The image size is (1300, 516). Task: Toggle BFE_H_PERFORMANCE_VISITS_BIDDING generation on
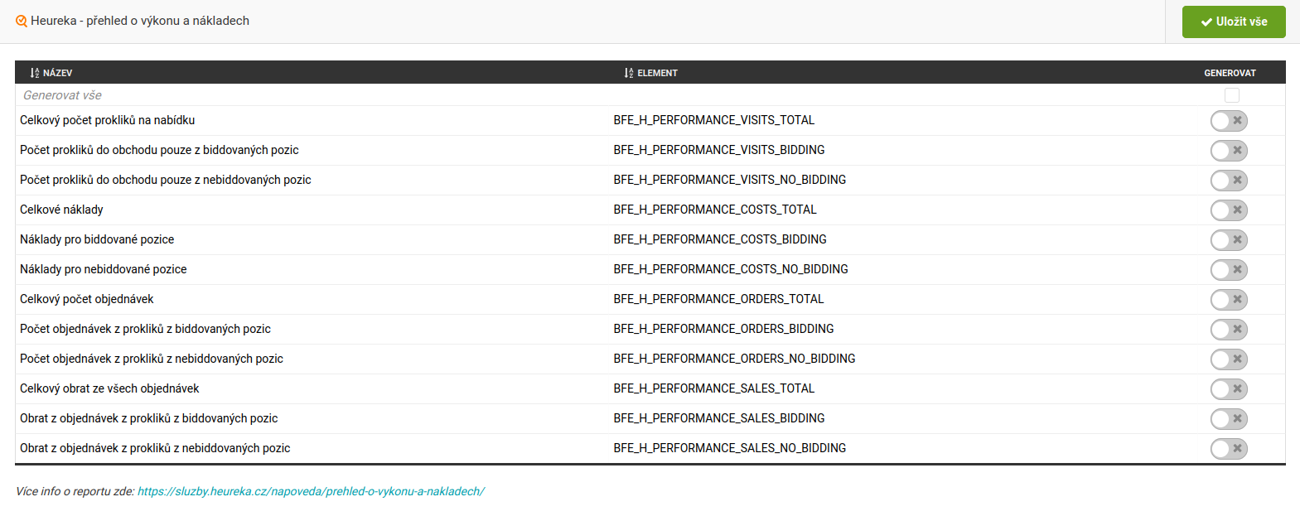coord(1229,151)
